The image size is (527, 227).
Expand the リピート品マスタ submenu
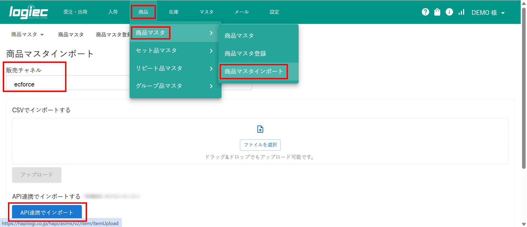(x=175, y=68)
